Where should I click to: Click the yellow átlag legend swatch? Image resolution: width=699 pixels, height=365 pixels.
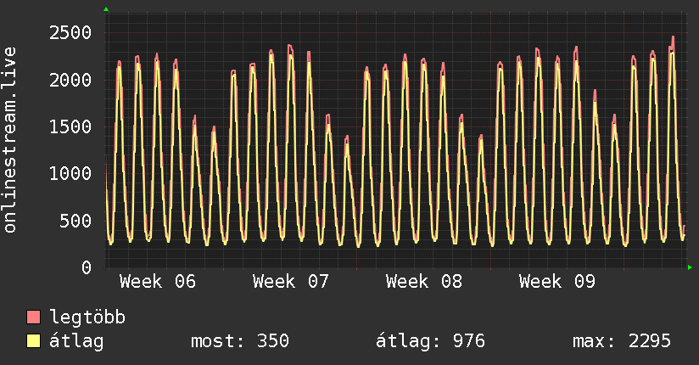pos(34,342)
